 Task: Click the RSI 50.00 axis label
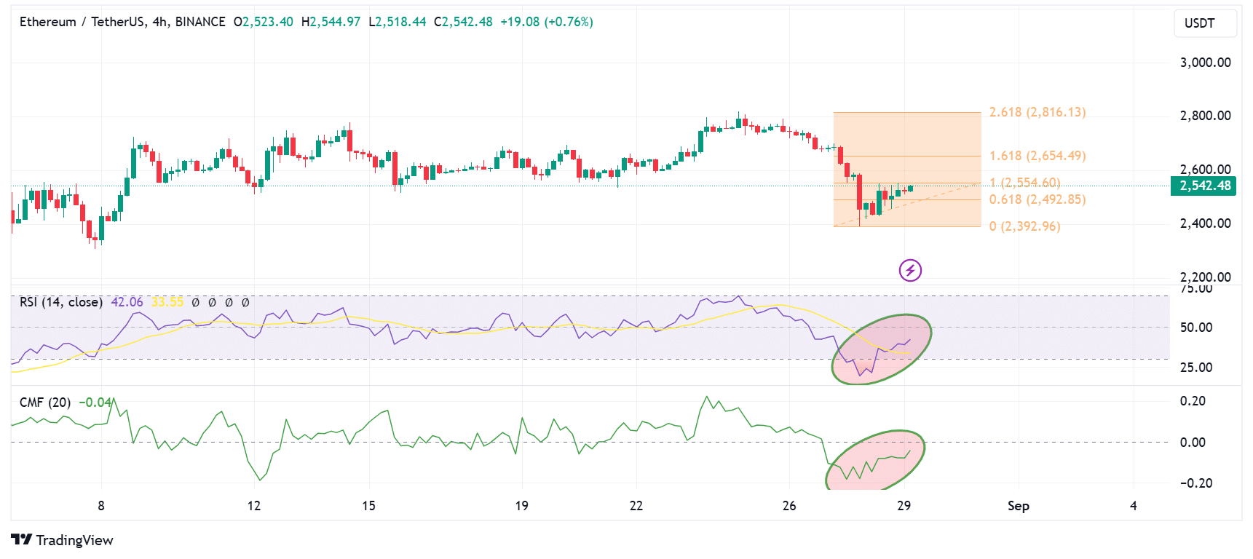[x=1196, y=328]
